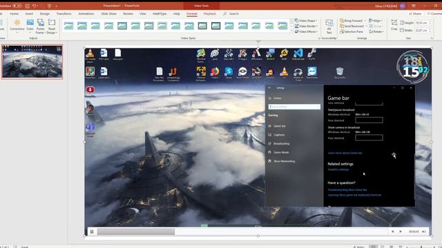Click the Alt Text button

(x=329, y=26)
